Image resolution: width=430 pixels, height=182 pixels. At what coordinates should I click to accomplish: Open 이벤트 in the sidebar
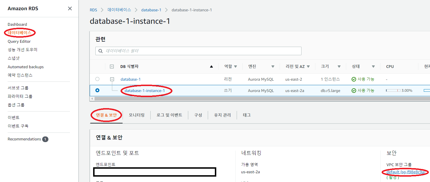(13, 117)
